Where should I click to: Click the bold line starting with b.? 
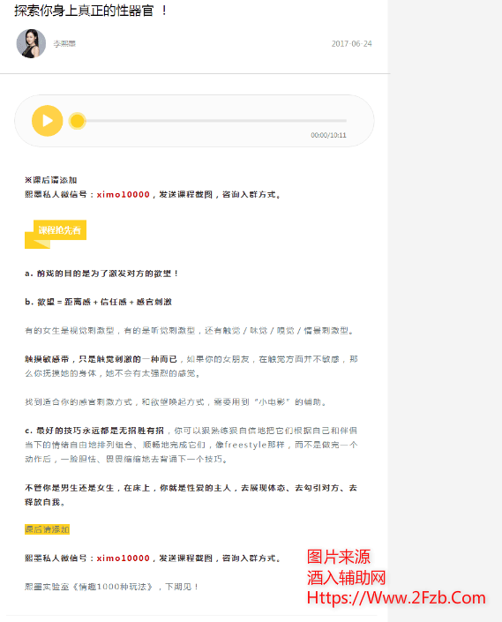[x=98, y=302]
